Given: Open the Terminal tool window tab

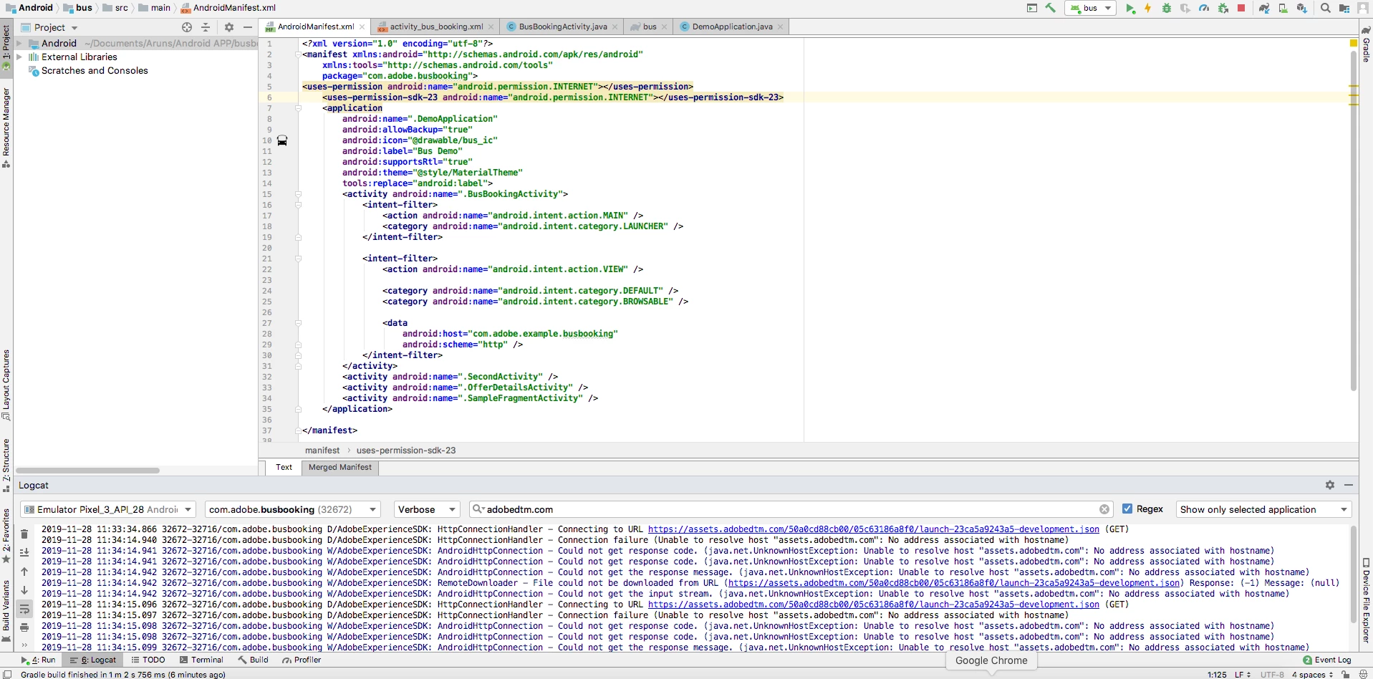Looking at the screenshot, I should [x=201, y=660].
